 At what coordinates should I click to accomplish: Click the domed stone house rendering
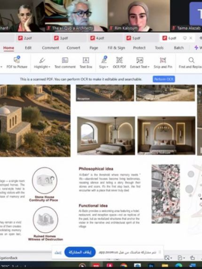pos(35,121)
